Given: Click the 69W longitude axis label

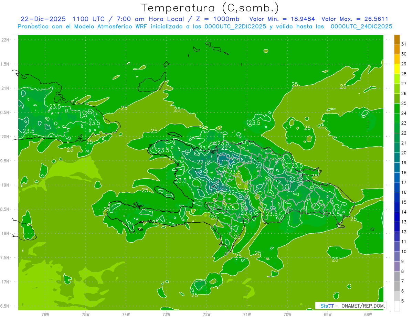Looking at the screenshot, I should 328,314.
